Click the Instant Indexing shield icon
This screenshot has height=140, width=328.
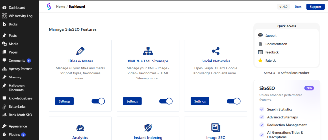148,128
